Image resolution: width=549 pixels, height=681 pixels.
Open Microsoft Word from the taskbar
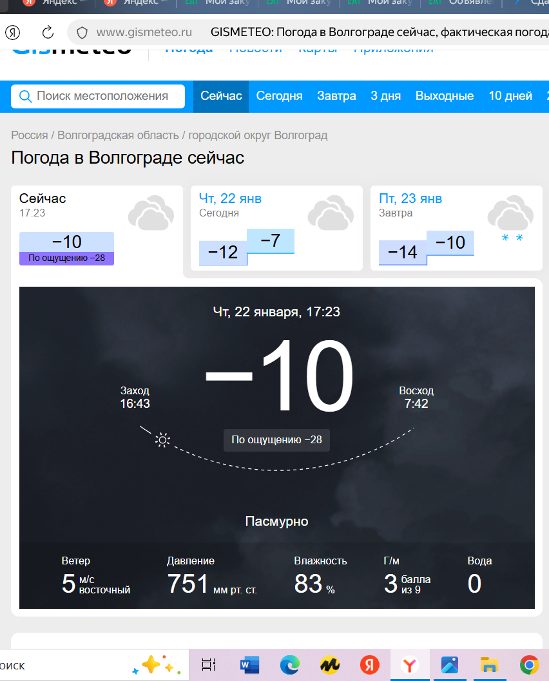click(x=249, y=665)
